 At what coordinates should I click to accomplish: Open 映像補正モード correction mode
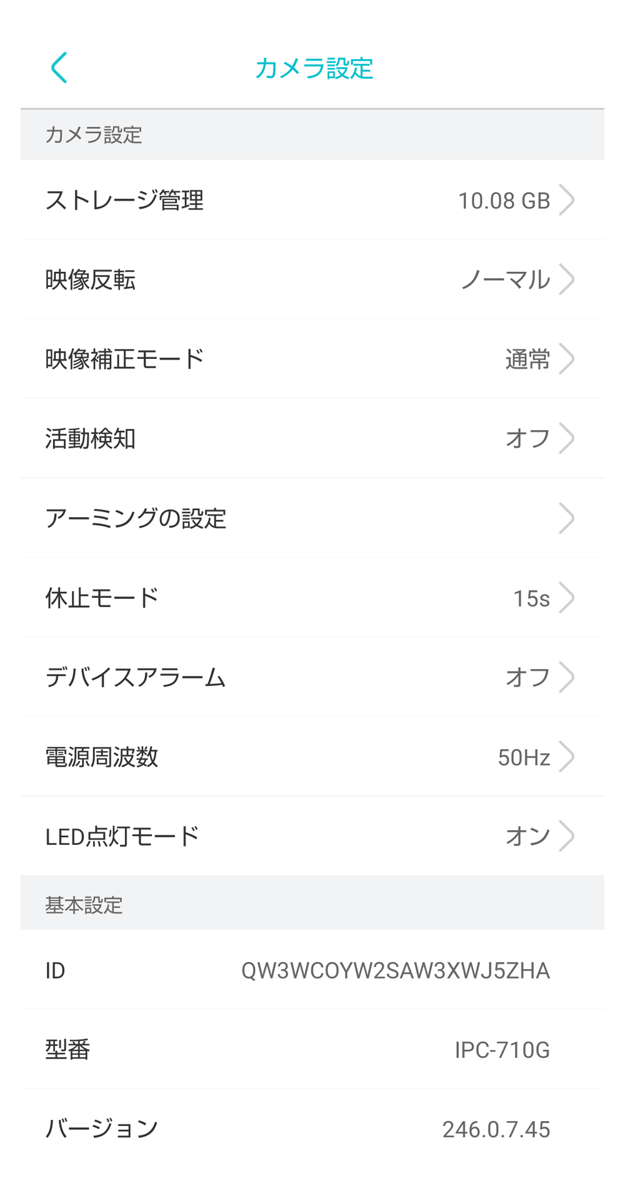124,359
